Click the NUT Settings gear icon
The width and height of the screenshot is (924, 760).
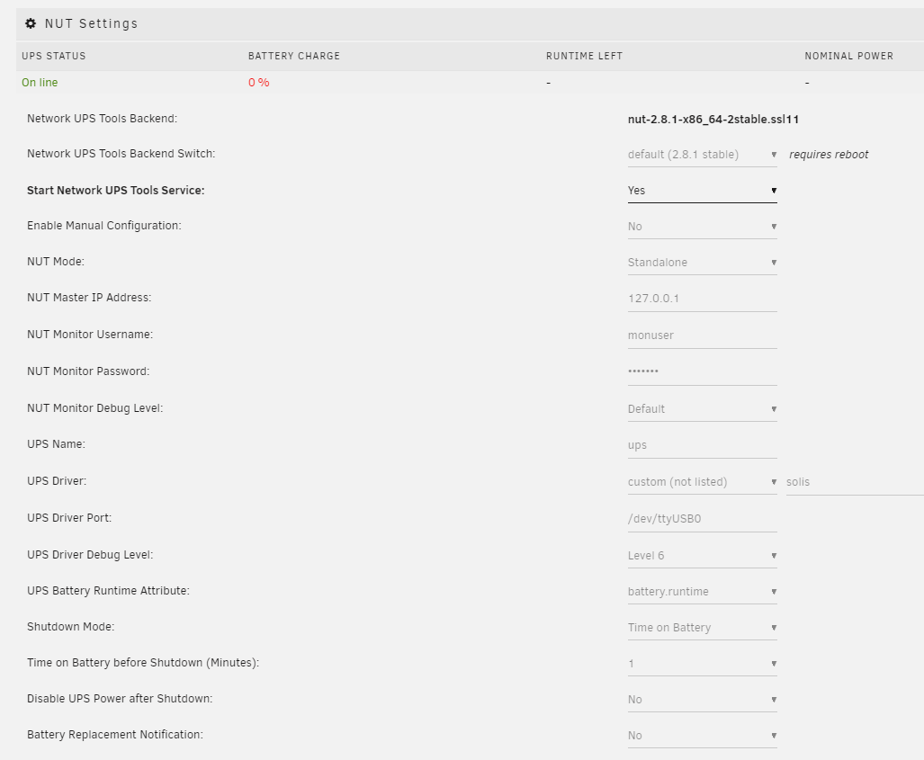point(31,23)
